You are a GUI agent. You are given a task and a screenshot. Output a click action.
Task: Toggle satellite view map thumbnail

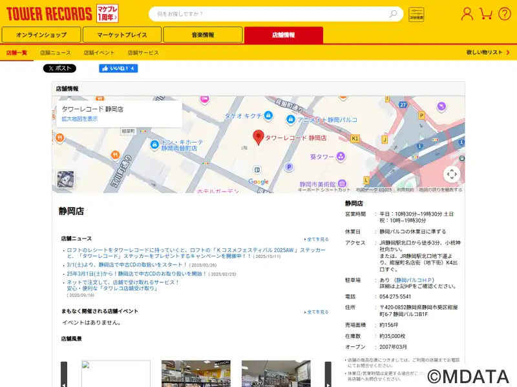point(65,179)
